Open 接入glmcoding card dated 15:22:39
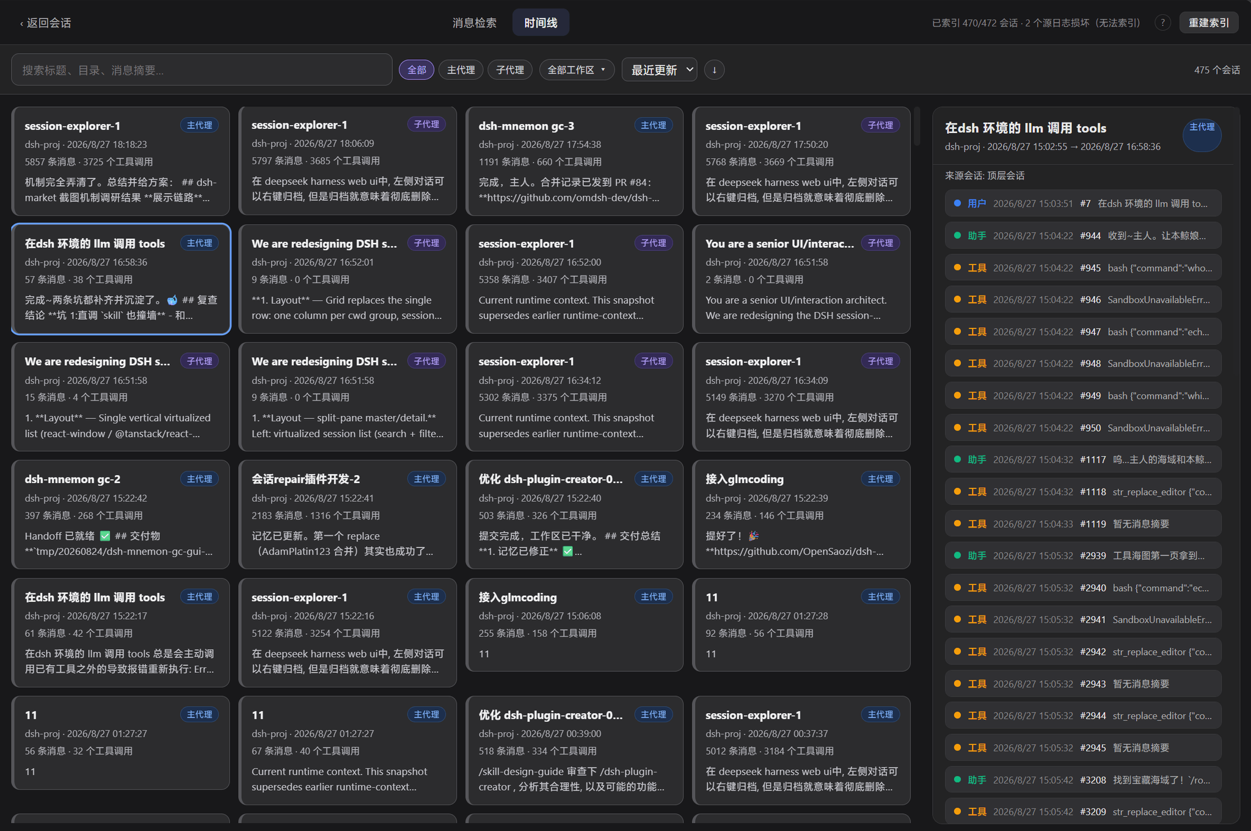The image size is (1251, 831). (801, 515)
